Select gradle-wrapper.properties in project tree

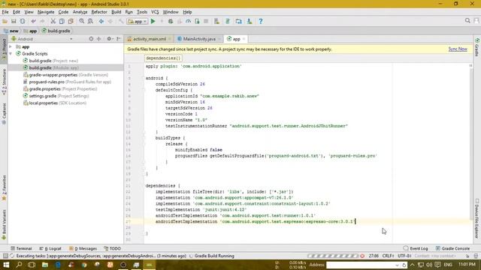coord(65,75)
